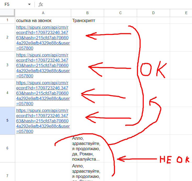
Task: Select column A header
Action: pyautogui.click(x=43, y=13)
